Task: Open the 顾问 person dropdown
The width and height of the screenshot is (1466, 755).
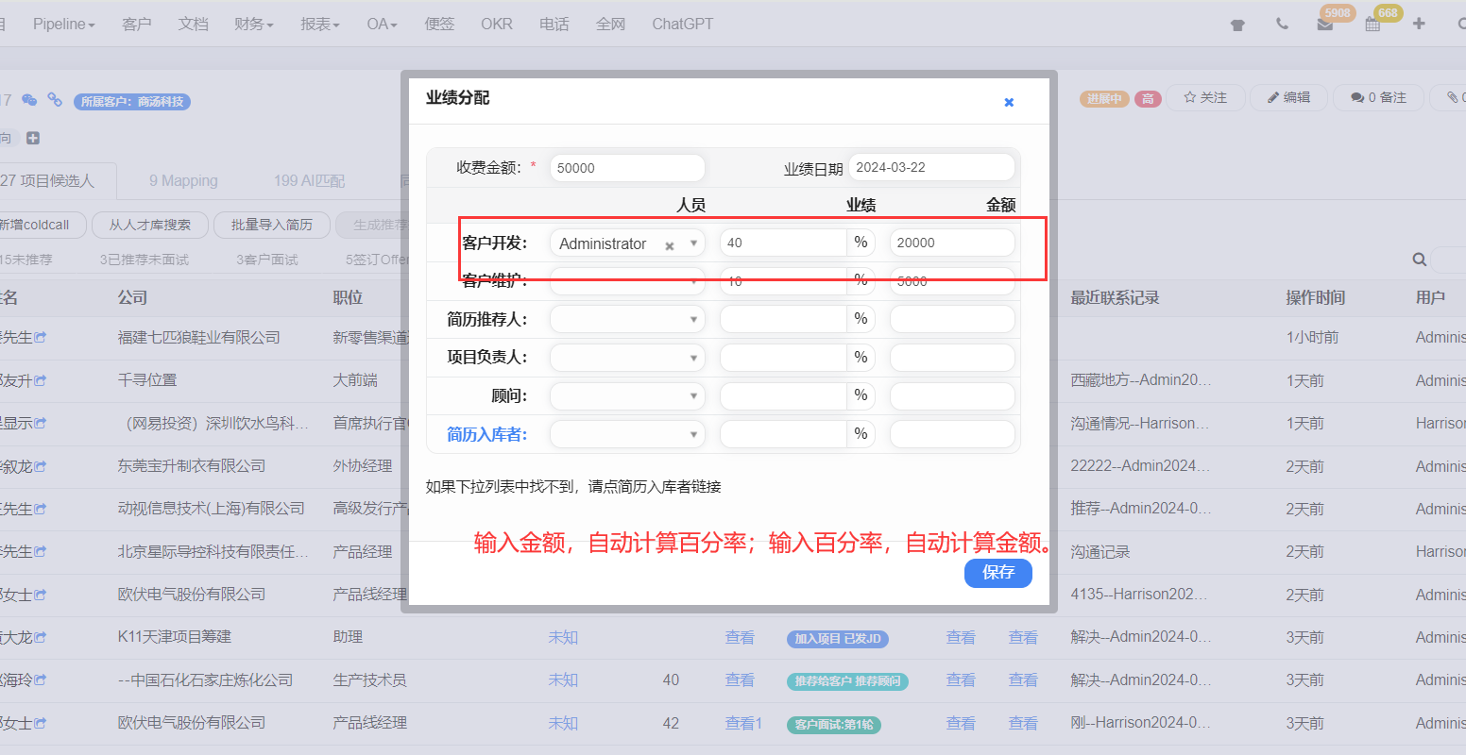Action: (x=627, y=395)
